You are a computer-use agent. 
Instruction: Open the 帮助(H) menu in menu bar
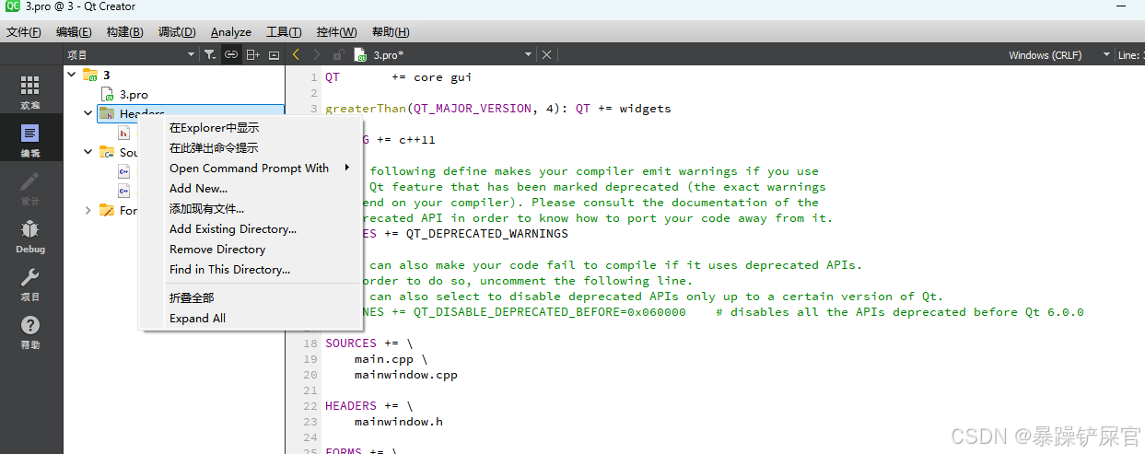(x=391, y=32)
